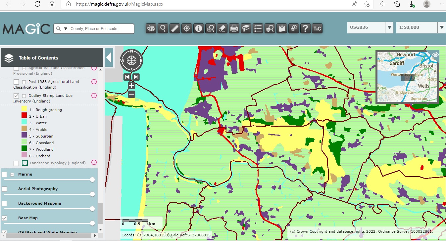The image size is (446, 241).
Task: Open the T&C terms button
Action: [x=317, y=28]
